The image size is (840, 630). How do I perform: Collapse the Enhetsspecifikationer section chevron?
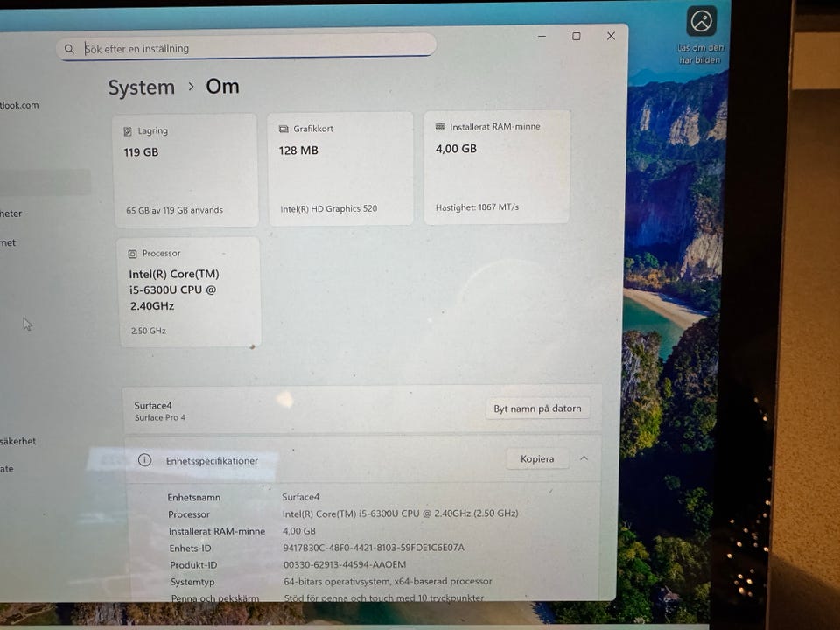[x=584, y=458]
